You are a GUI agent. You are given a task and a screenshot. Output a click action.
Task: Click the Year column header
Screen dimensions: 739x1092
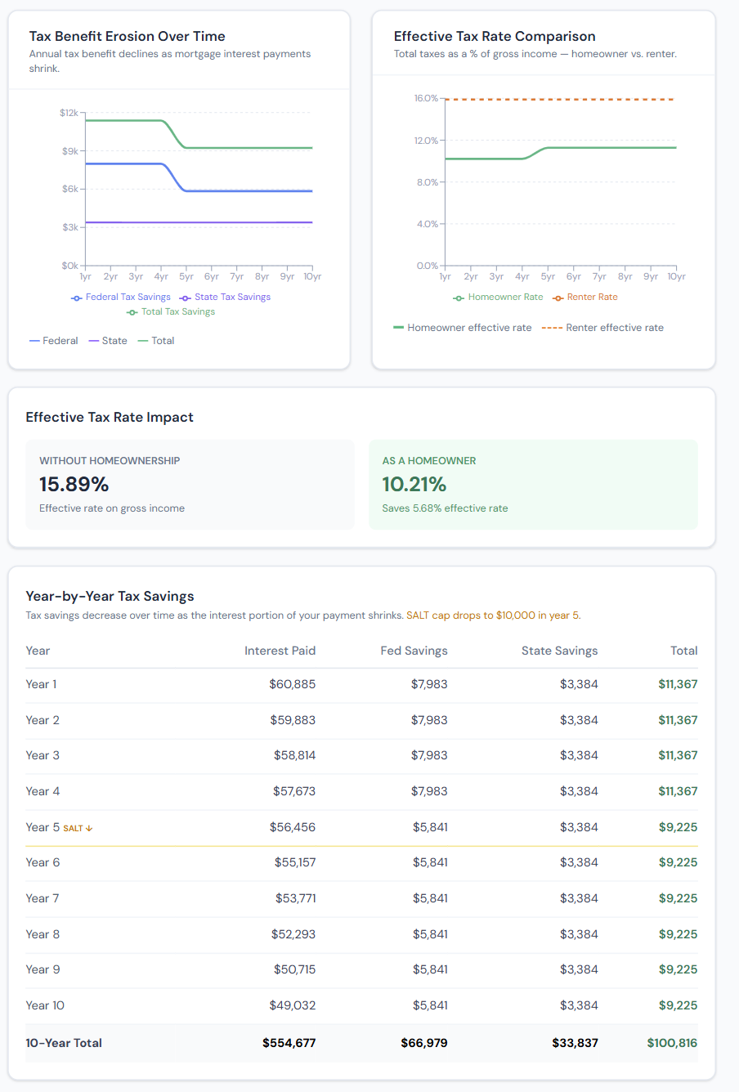38,651
